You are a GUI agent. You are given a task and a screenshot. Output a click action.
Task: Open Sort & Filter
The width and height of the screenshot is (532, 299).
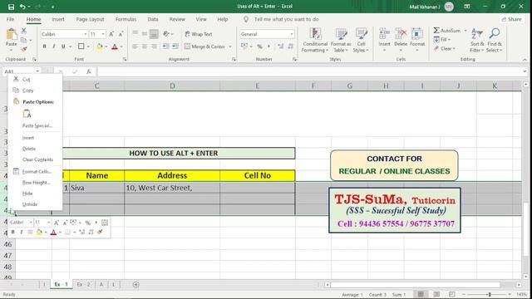[x=476, y=40]
